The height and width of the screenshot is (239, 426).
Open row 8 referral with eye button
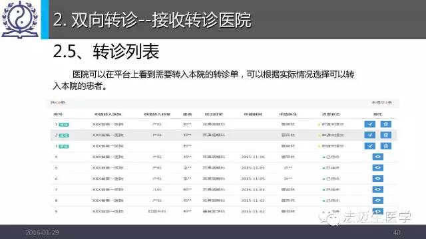[377, 200]
